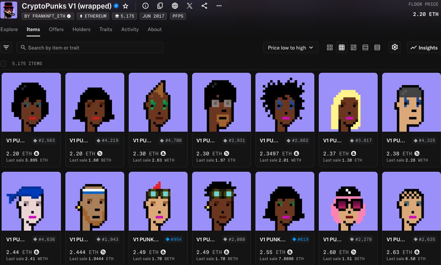
Task: Open the display settings gear
Action: 394,47
